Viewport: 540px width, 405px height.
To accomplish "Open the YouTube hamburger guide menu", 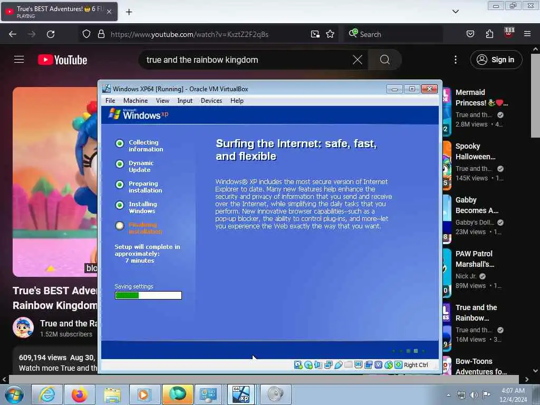I will tap(19, 60).
